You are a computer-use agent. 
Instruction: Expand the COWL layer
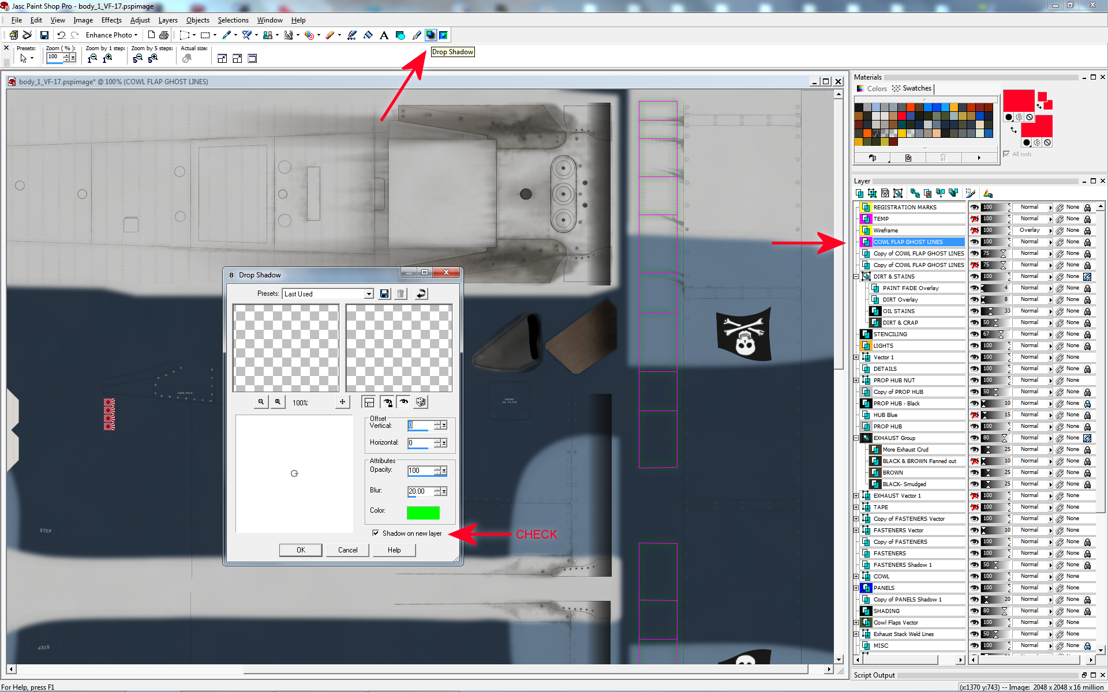(x=856, y=577)
